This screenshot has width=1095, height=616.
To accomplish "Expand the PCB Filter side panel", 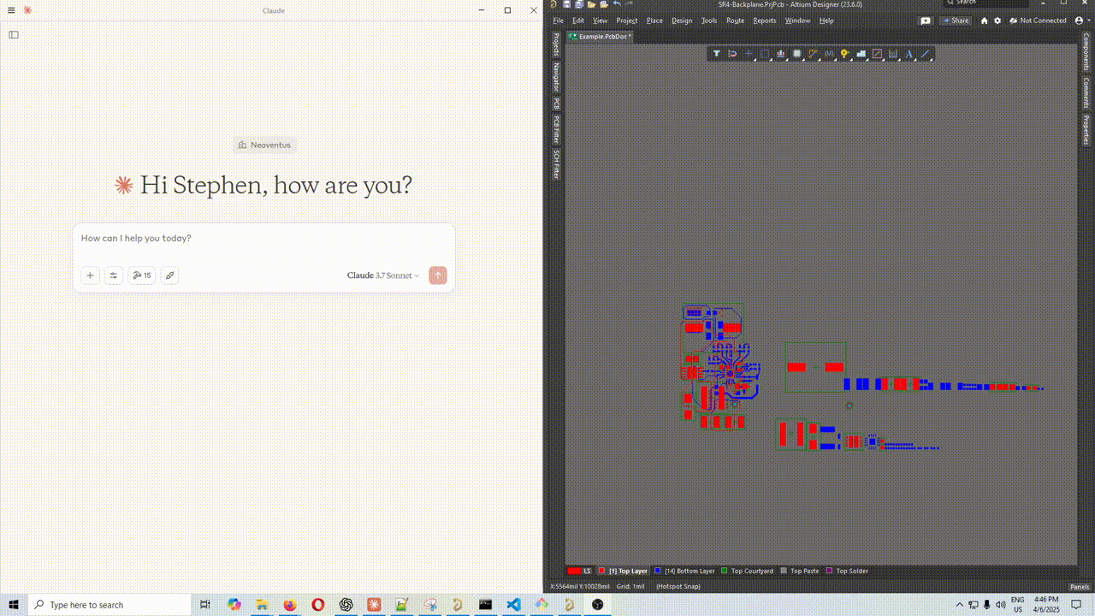I will tap(556, 130).
